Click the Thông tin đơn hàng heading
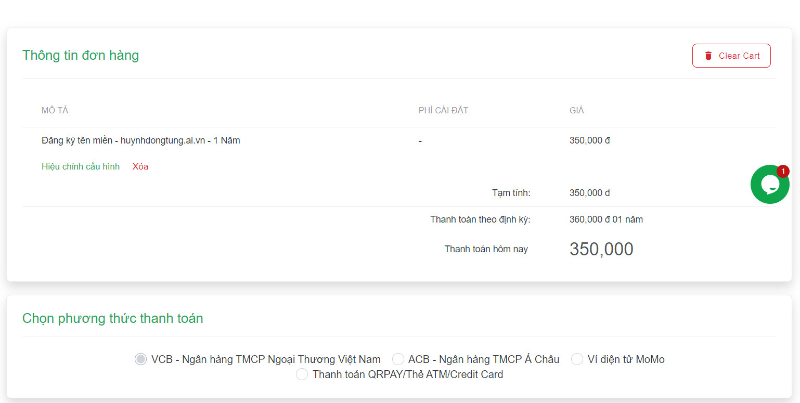This screenshot has height=403, width=800. 81,55
